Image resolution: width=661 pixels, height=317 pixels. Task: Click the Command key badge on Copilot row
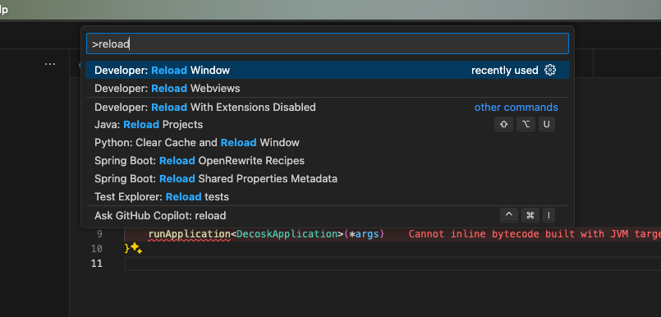tap(530, 215)
